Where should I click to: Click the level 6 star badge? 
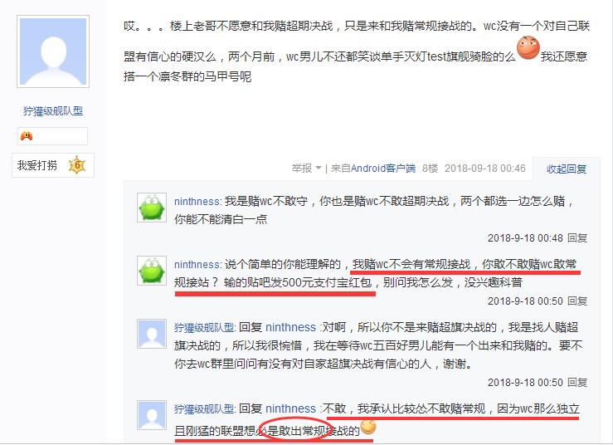77,164
